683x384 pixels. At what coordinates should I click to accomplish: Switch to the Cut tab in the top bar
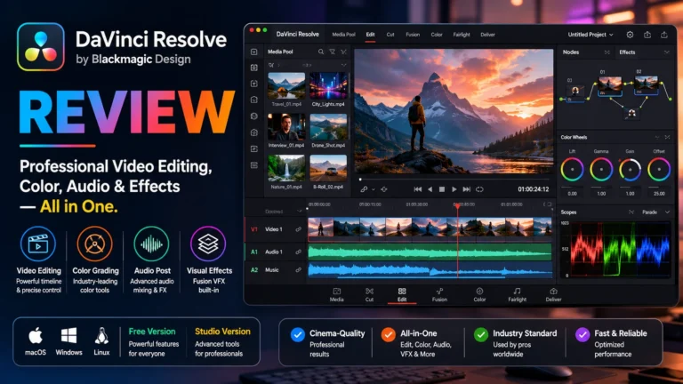[390, 35]
